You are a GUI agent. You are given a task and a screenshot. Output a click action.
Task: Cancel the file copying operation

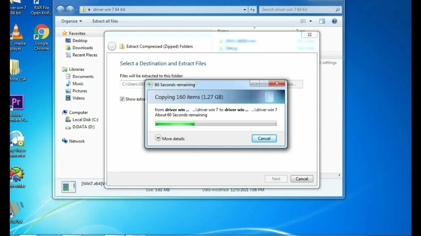(264, 138)
